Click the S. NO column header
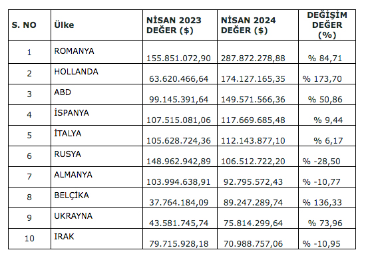 (24, 25)
